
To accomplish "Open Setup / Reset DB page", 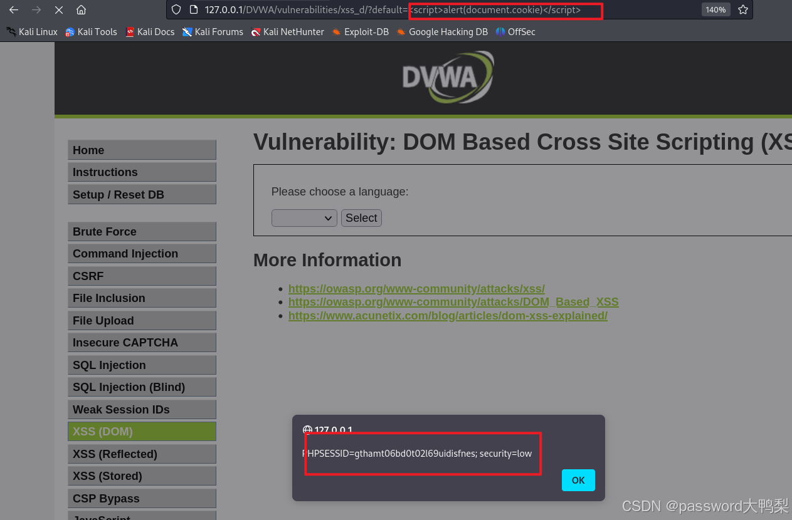I will coord(142,195).
